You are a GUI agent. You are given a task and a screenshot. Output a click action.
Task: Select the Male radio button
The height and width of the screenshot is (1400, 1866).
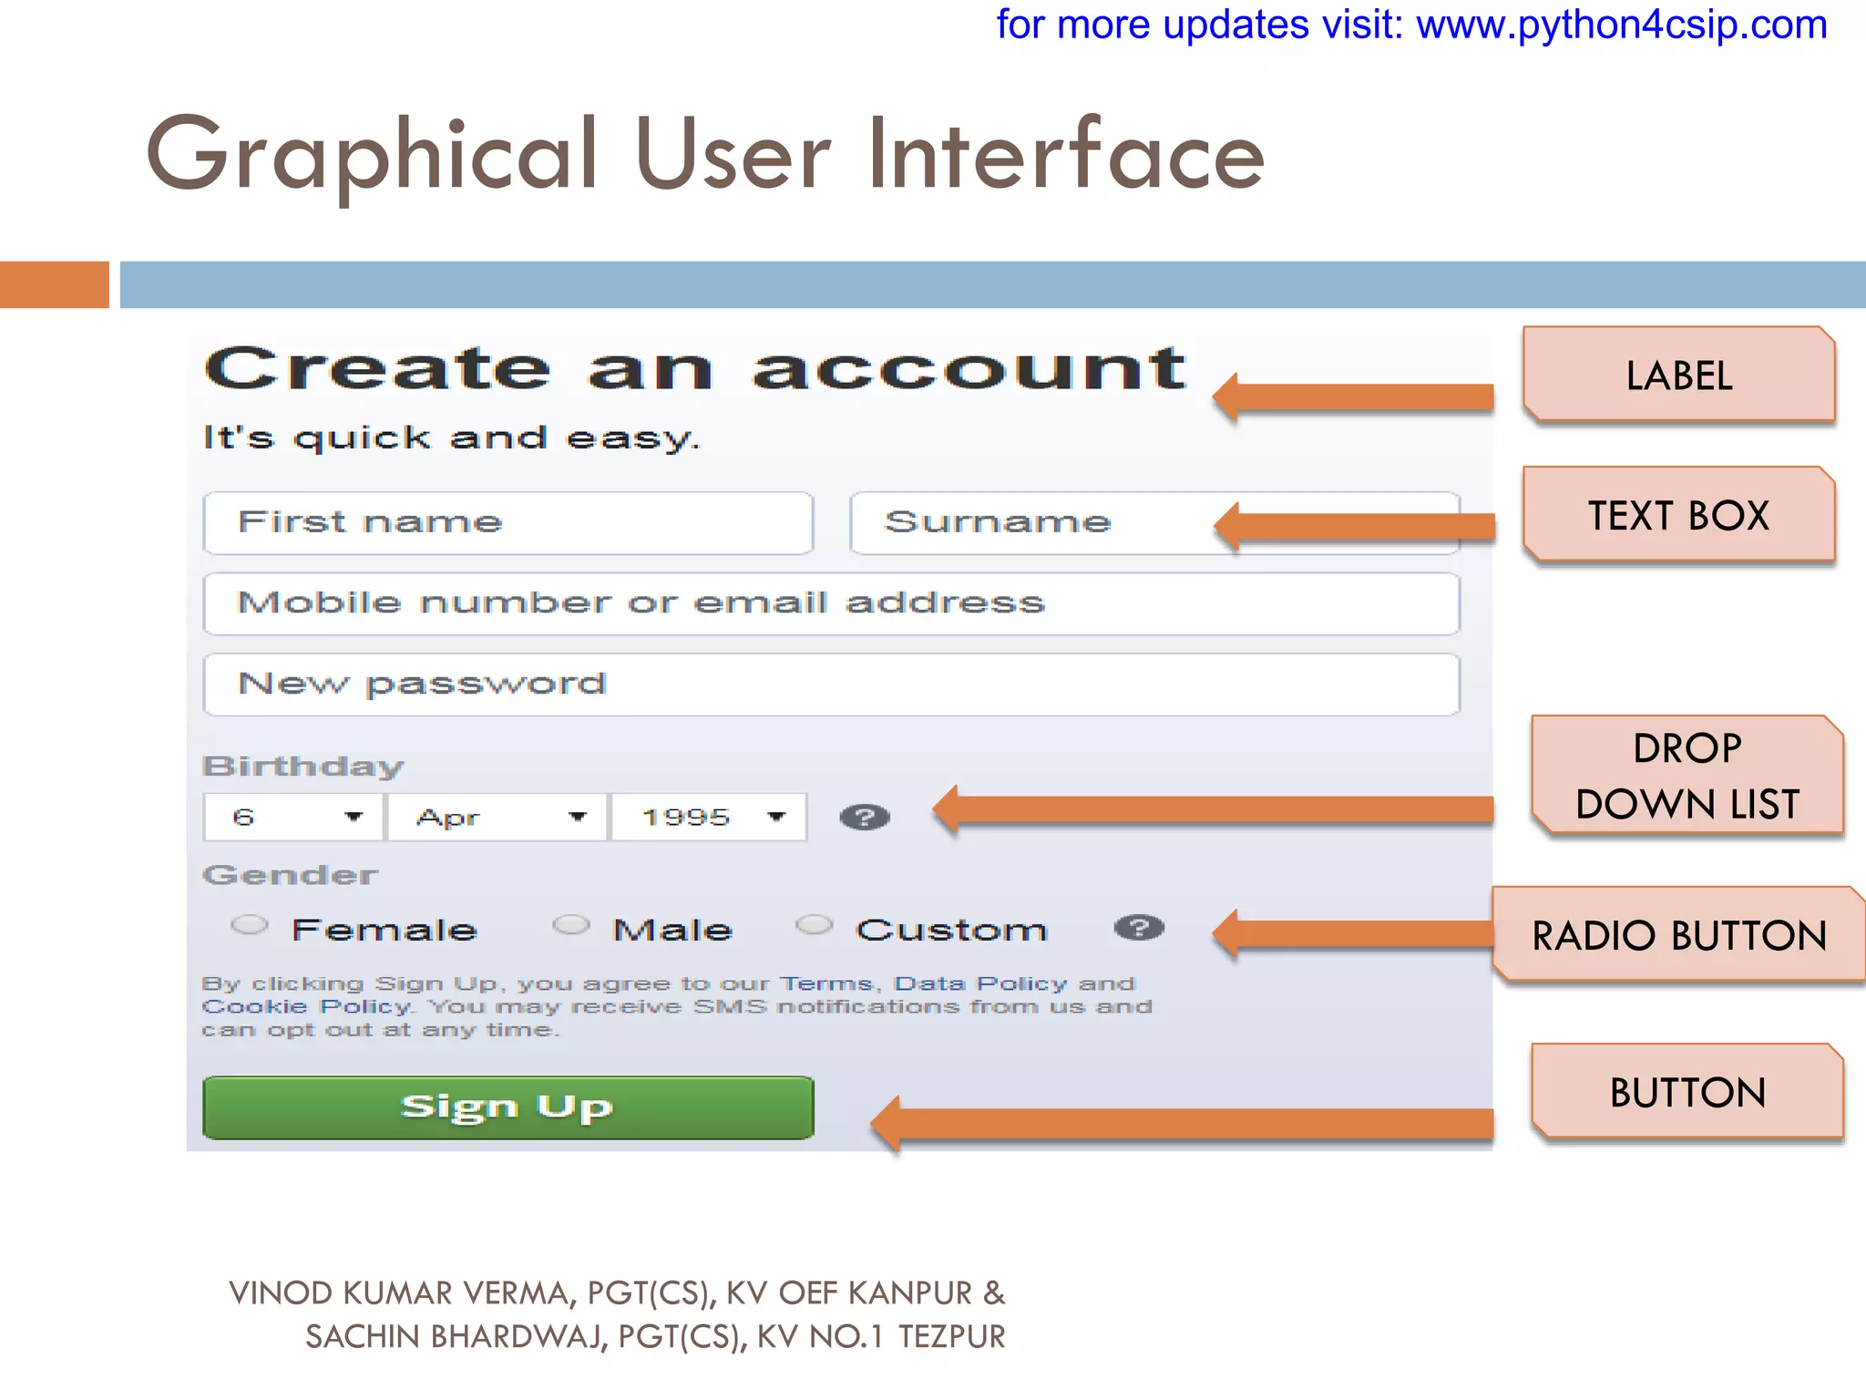pos(571,926)
